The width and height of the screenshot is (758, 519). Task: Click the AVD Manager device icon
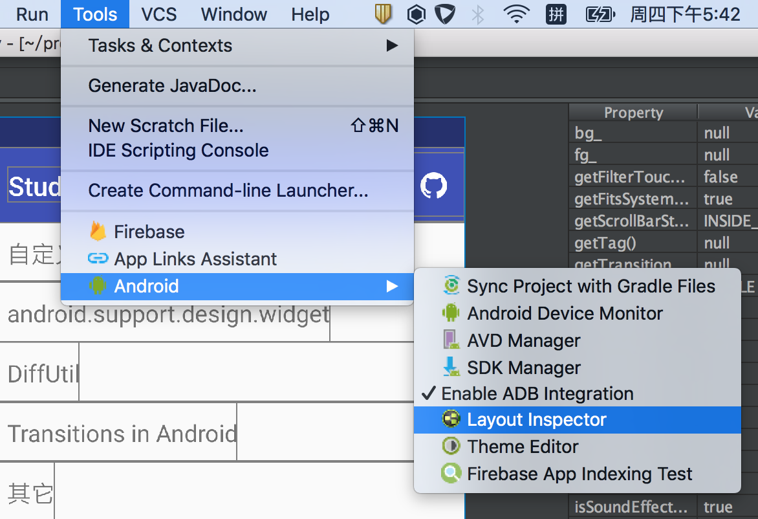tap(451, 340)
